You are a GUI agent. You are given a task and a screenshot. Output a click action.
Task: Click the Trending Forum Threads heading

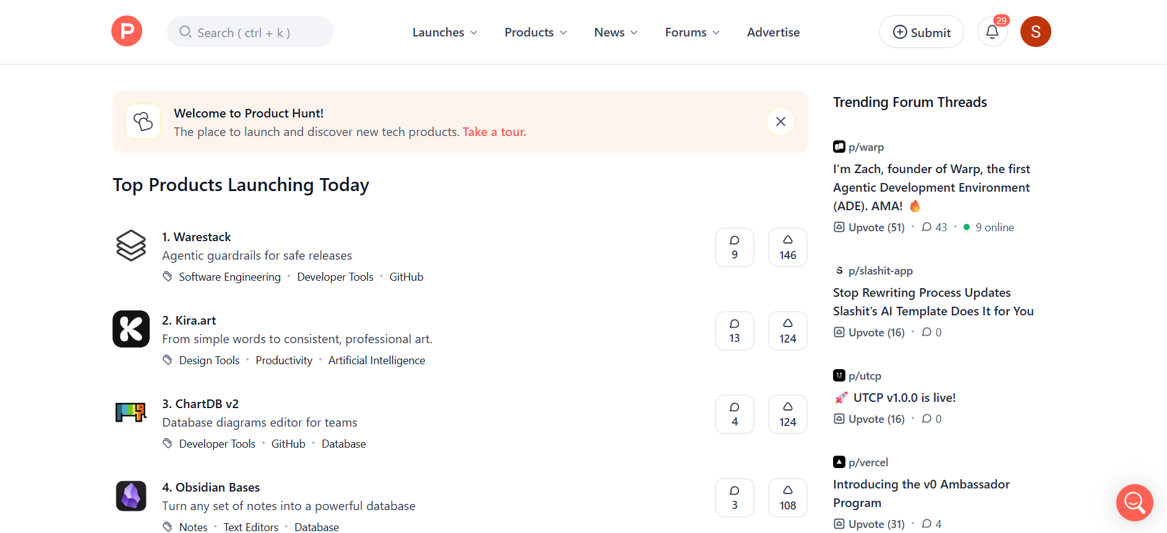point(910,102)
